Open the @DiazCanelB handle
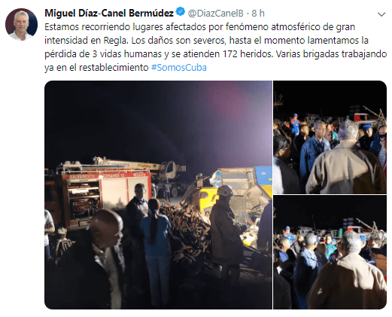Image resolution: width=392 pixels, height=317 pixels. pos(216,14)
